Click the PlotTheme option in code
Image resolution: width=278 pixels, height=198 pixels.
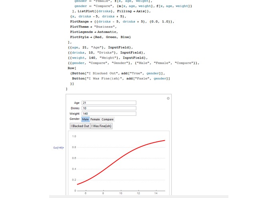(x=79, y=26)
